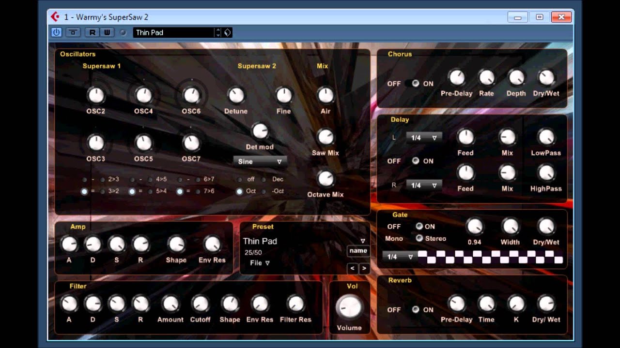Select the 5>4 oscillator routing option

click(150, 191)
